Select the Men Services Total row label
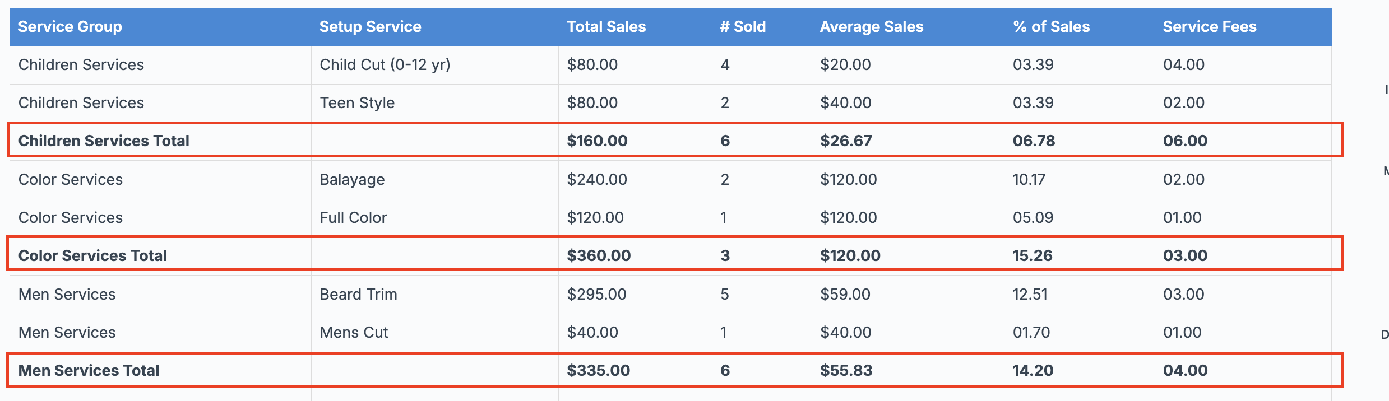This screenshot has height=401, width=1389. 89,370
